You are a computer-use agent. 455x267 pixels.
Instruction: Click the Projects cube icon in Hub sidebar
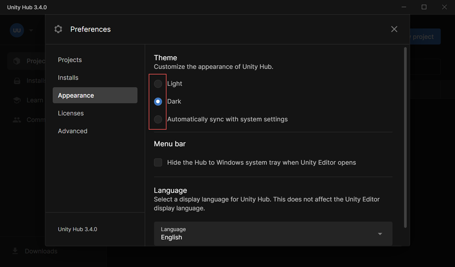pyautogui.click(x=17, y=61)
